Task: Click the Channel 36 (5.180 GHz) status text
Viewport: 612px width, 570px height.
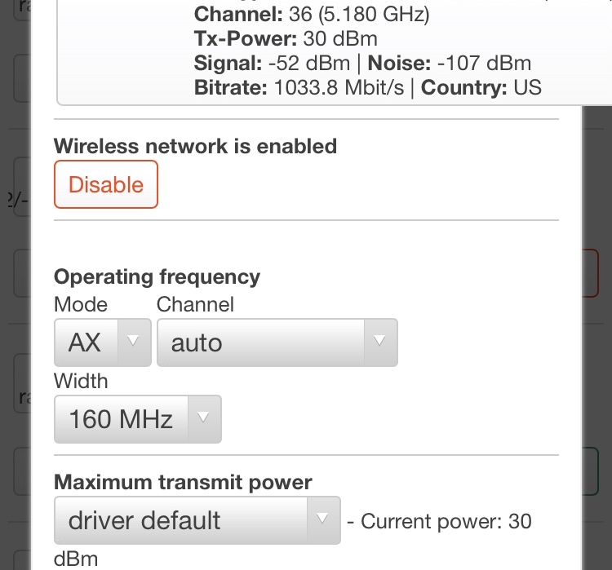Action: coord(312,15)
